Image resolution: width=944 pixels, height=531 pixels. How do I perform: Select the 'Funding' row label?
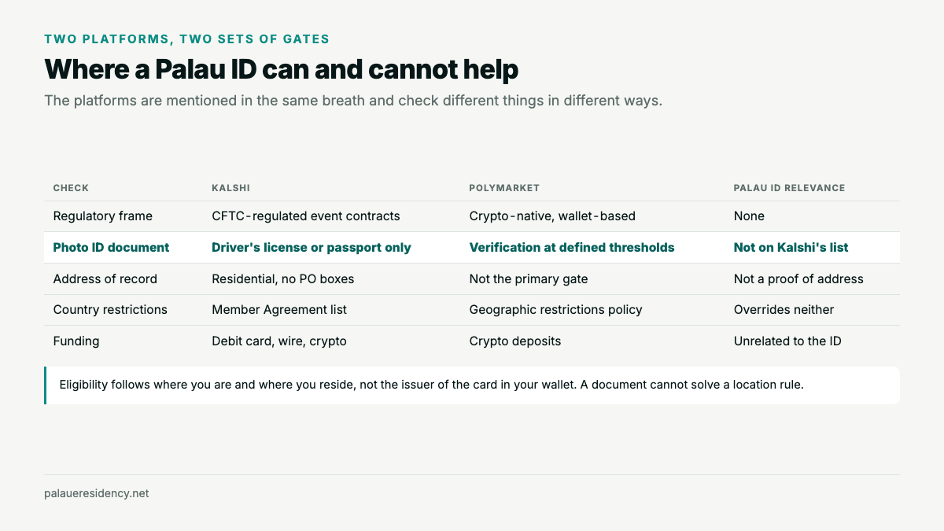point(76,341)
